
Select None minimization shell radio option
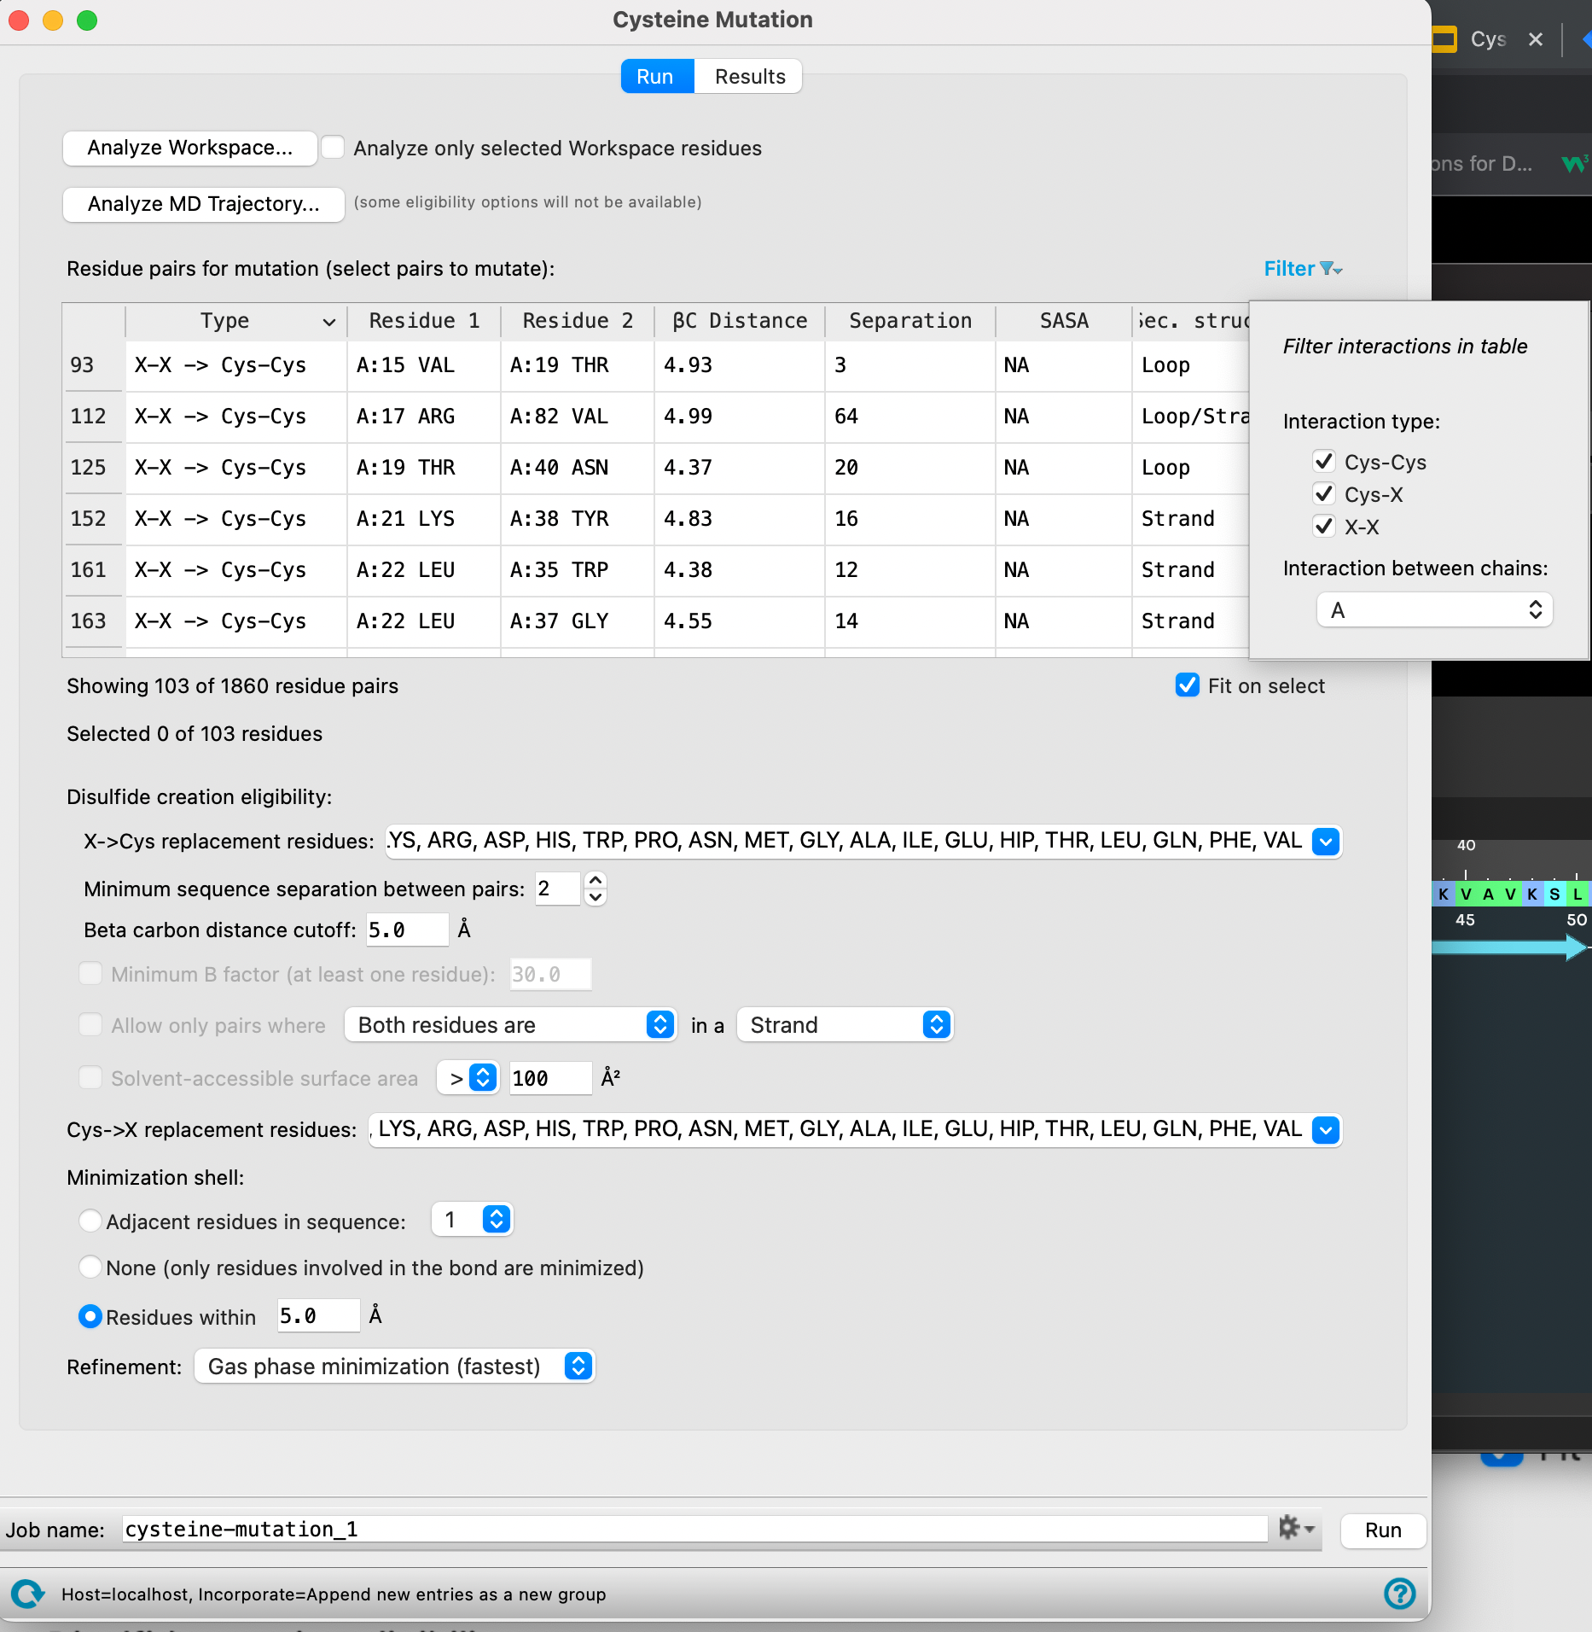(x=90, y=1267)
